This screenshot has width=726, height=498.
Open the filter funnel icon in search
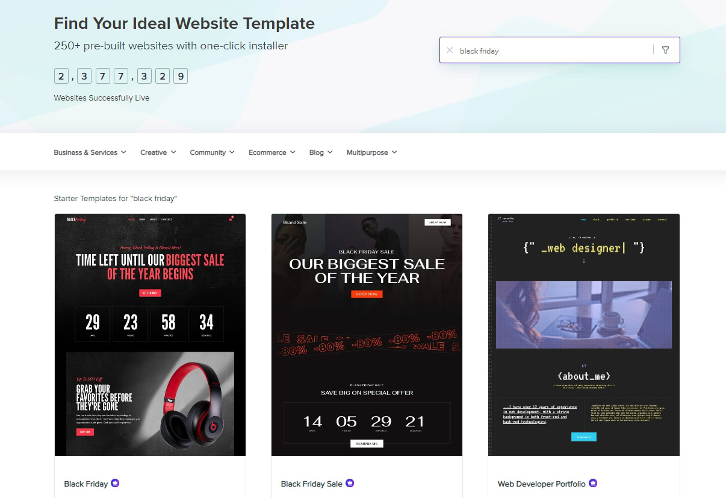pos(665,51)
